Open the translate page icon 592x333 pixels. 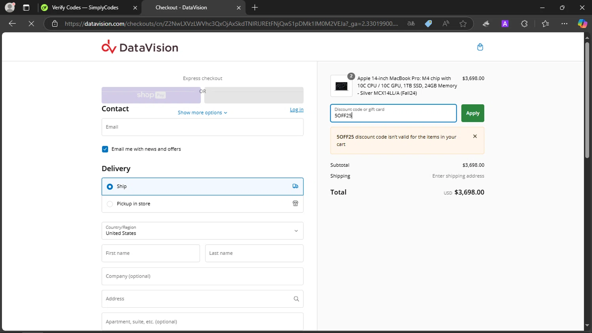point(411,24)
